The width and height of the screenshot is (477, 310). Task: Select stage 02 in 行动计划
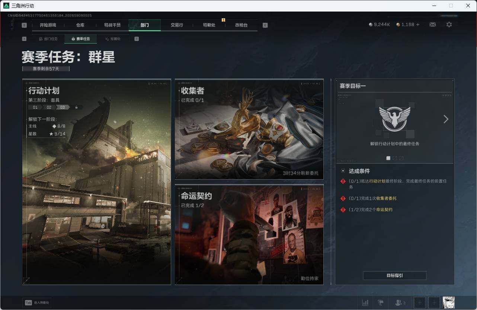pyautogui.click(x=49, y=107)
